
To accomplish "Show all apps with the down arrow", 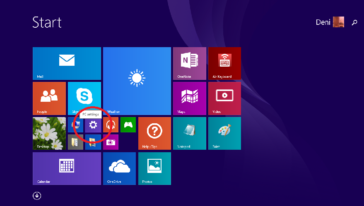I will click(37, 196).
